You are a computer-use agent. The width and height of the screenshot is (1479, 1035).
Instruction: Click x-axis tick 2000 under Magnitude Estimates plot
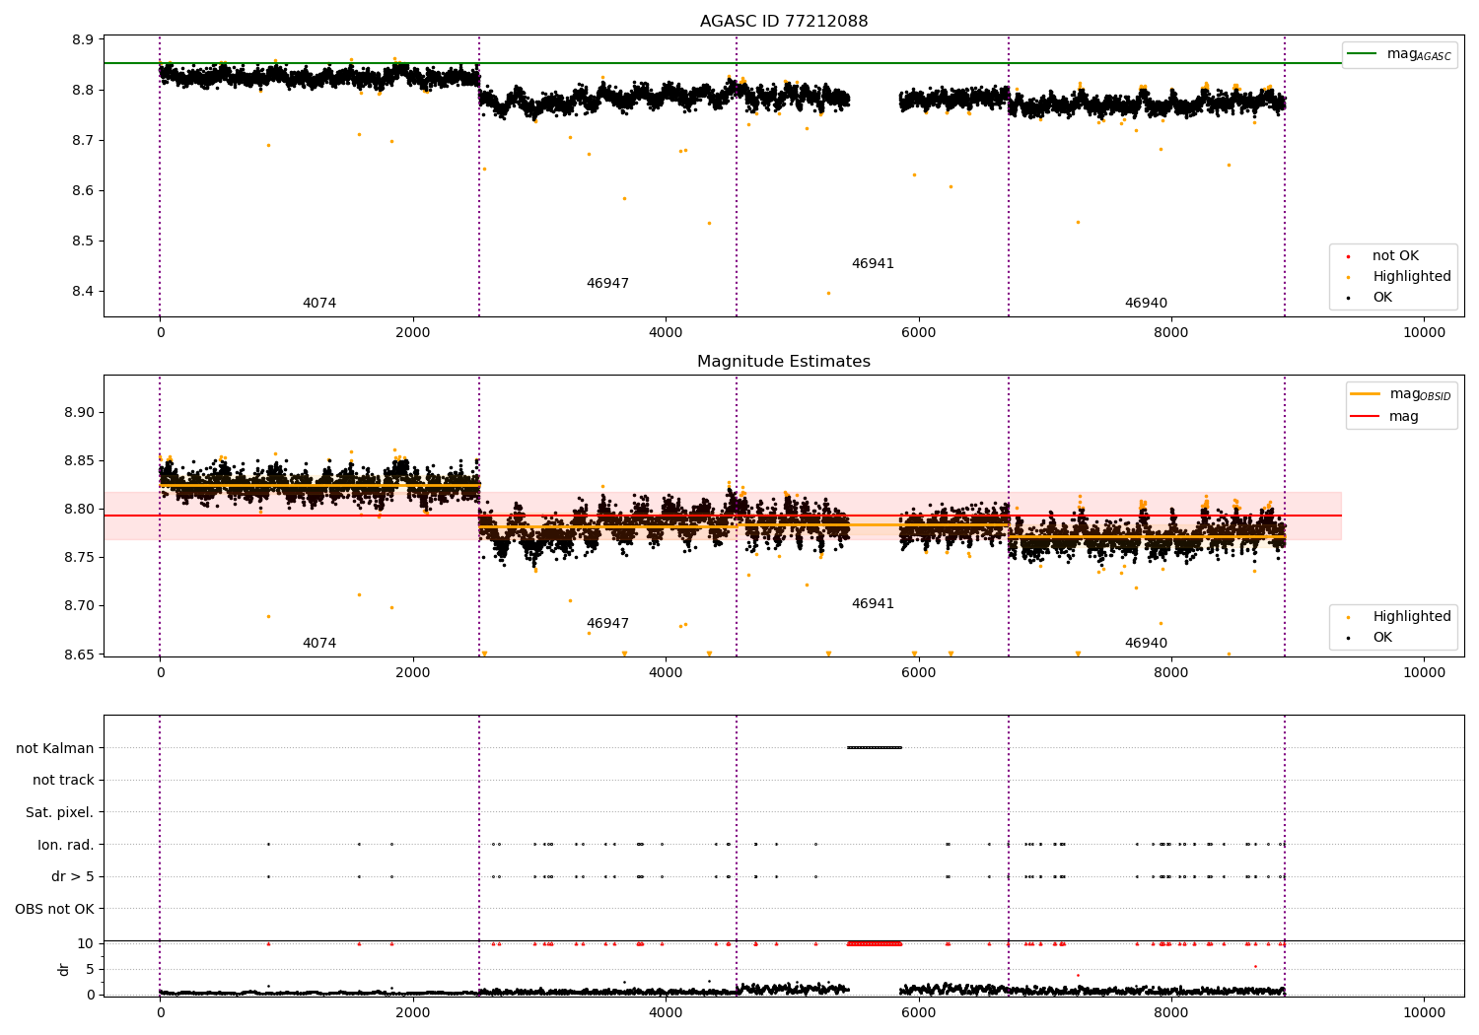coord(413,672)
